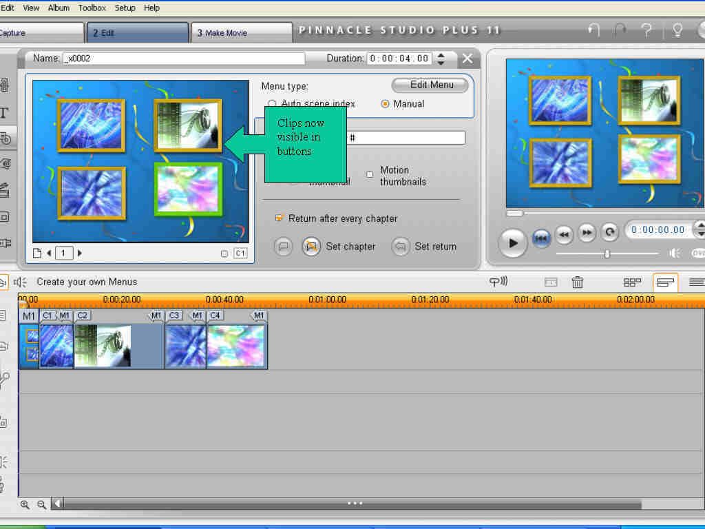
Task: Toggle audio scrubbing icon above timeline
Action: 498,282
